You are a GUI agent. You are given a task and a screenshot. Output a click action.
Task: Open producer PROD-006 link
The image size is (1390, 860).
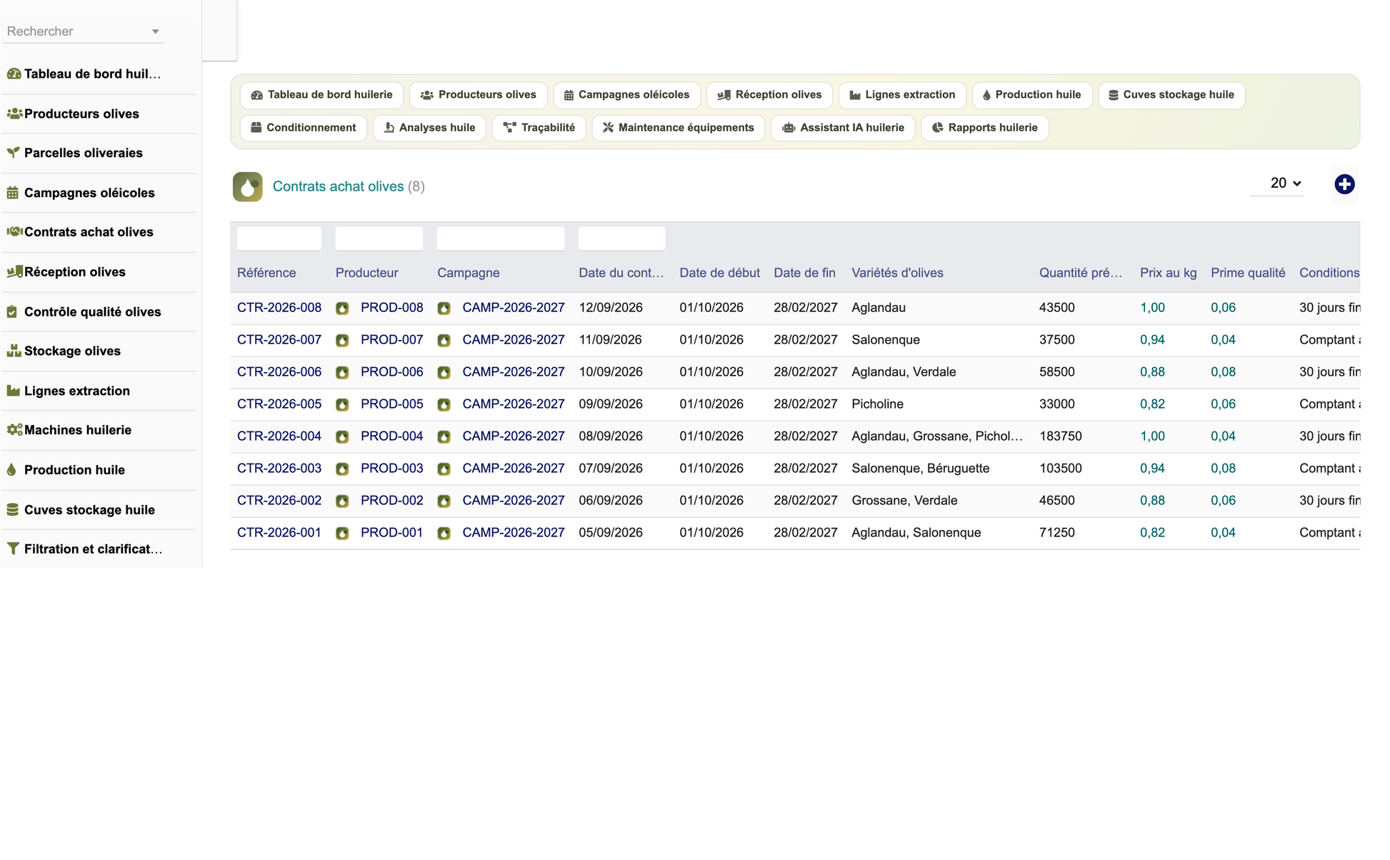click(391, 372)
